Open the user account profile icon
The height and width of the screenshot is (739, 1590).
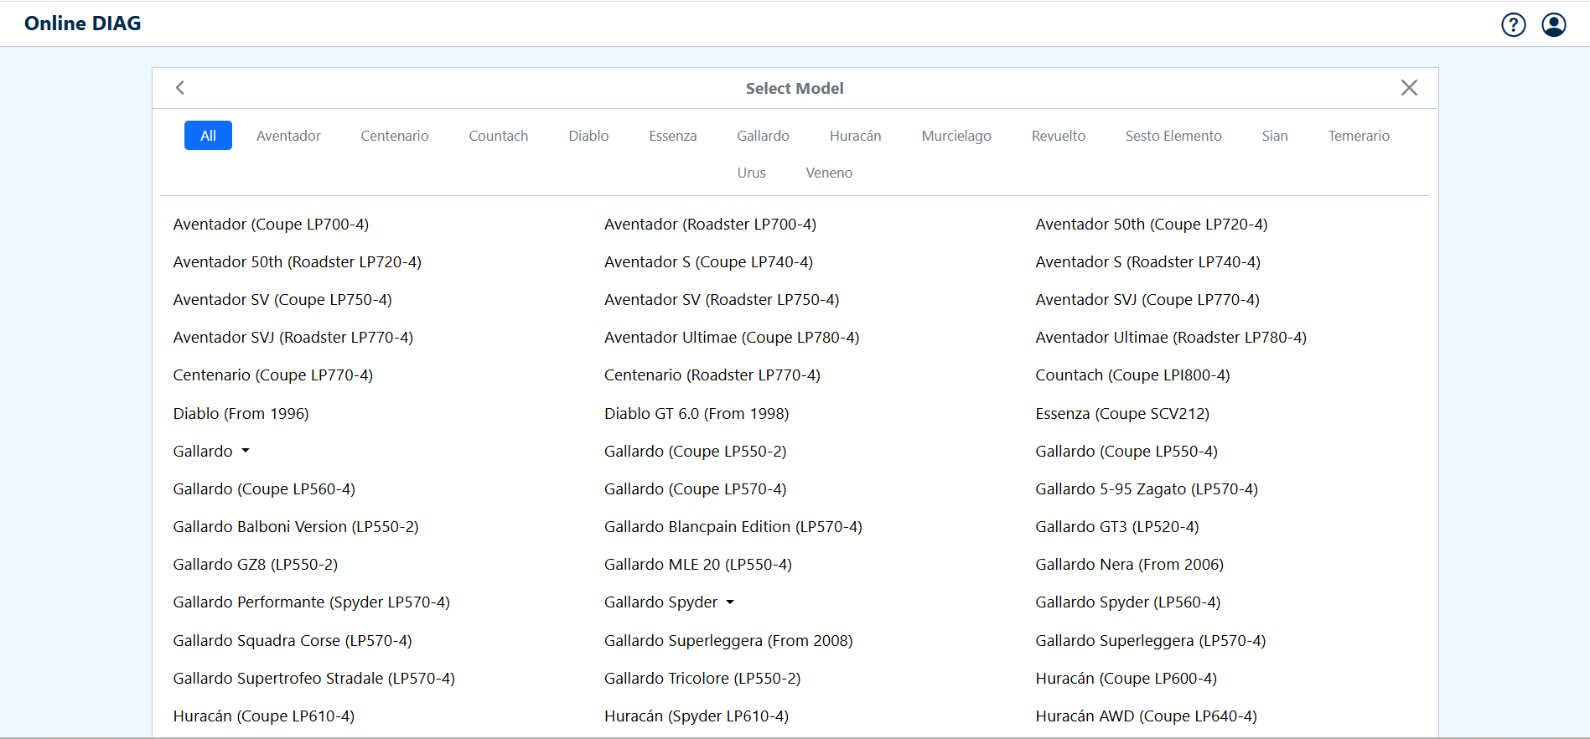(x=1553, y=25)
